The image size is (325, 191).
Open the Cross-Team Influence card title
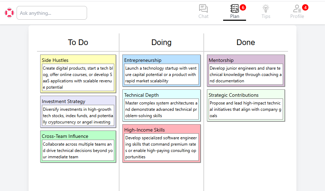pyautogui.click(x=65, y=136)
